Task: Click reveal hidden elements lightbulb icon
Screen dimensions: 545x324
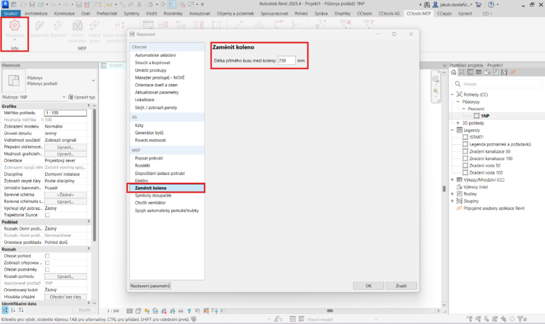Action: pos(189,311)
